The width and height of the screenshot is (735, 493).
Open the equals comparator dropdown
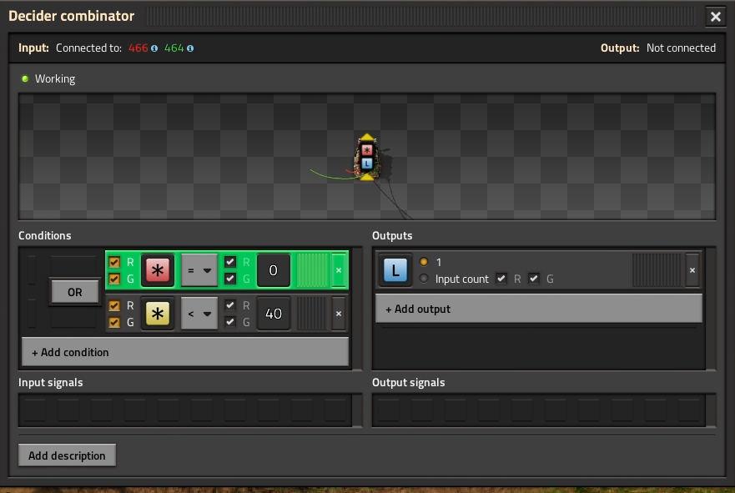(x=199, y=270)
